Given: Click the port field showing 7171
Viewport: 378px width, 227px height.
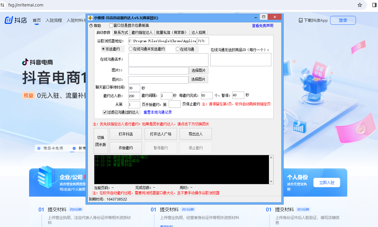Looking at the screenshot, I should tap(203, 41).
